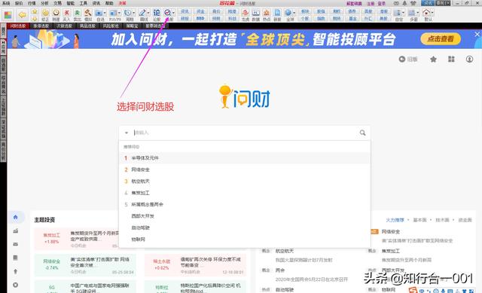Viewport: 482px width, 293px height.
Task: Open the 系统 menu
Action: click(x=6, y=3)
